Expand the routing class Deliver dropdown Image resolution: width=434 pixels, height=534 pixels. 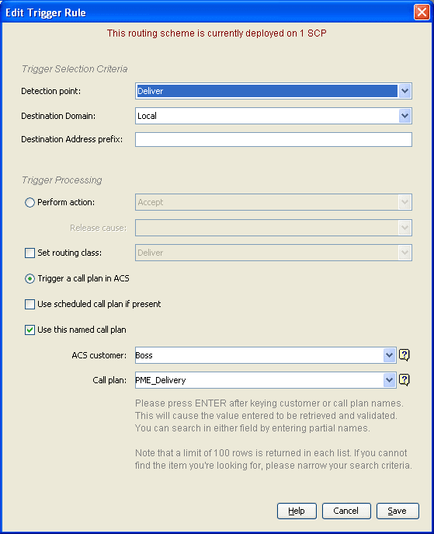pyautogui.click(x=404, y=253)
